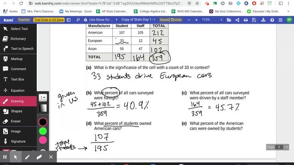Reload the browser page
Viewport: 294px width, 165px height.
click(x=21, y=3)
